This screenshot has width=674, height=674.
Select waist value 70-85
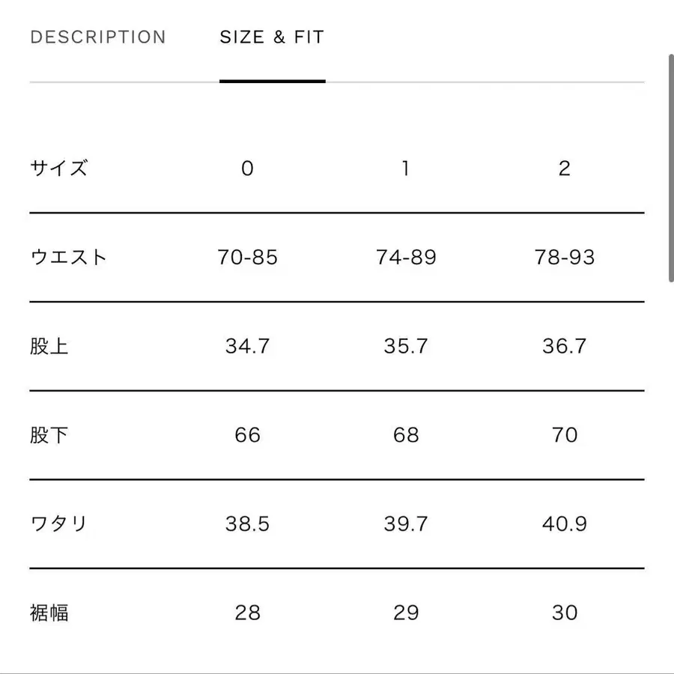(x=248, y=257)
